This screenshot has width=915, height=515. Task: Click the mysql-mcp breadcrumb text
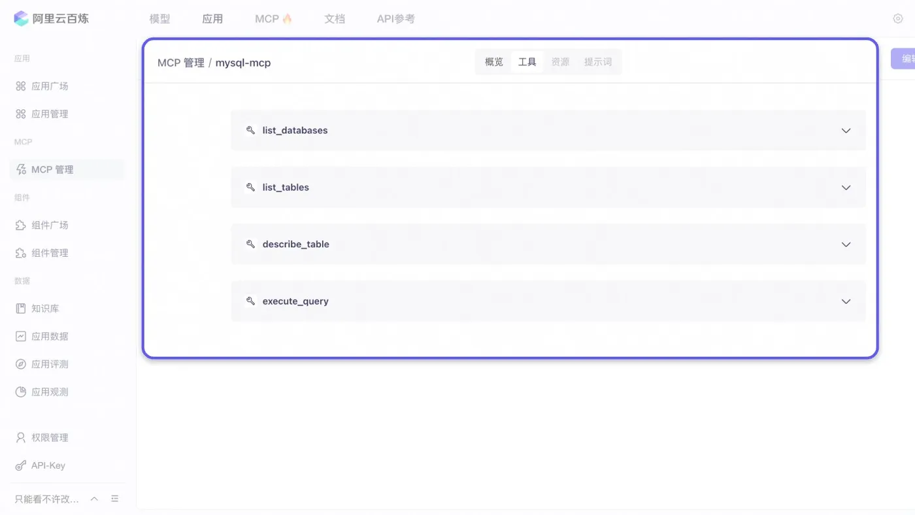(243, 63)
